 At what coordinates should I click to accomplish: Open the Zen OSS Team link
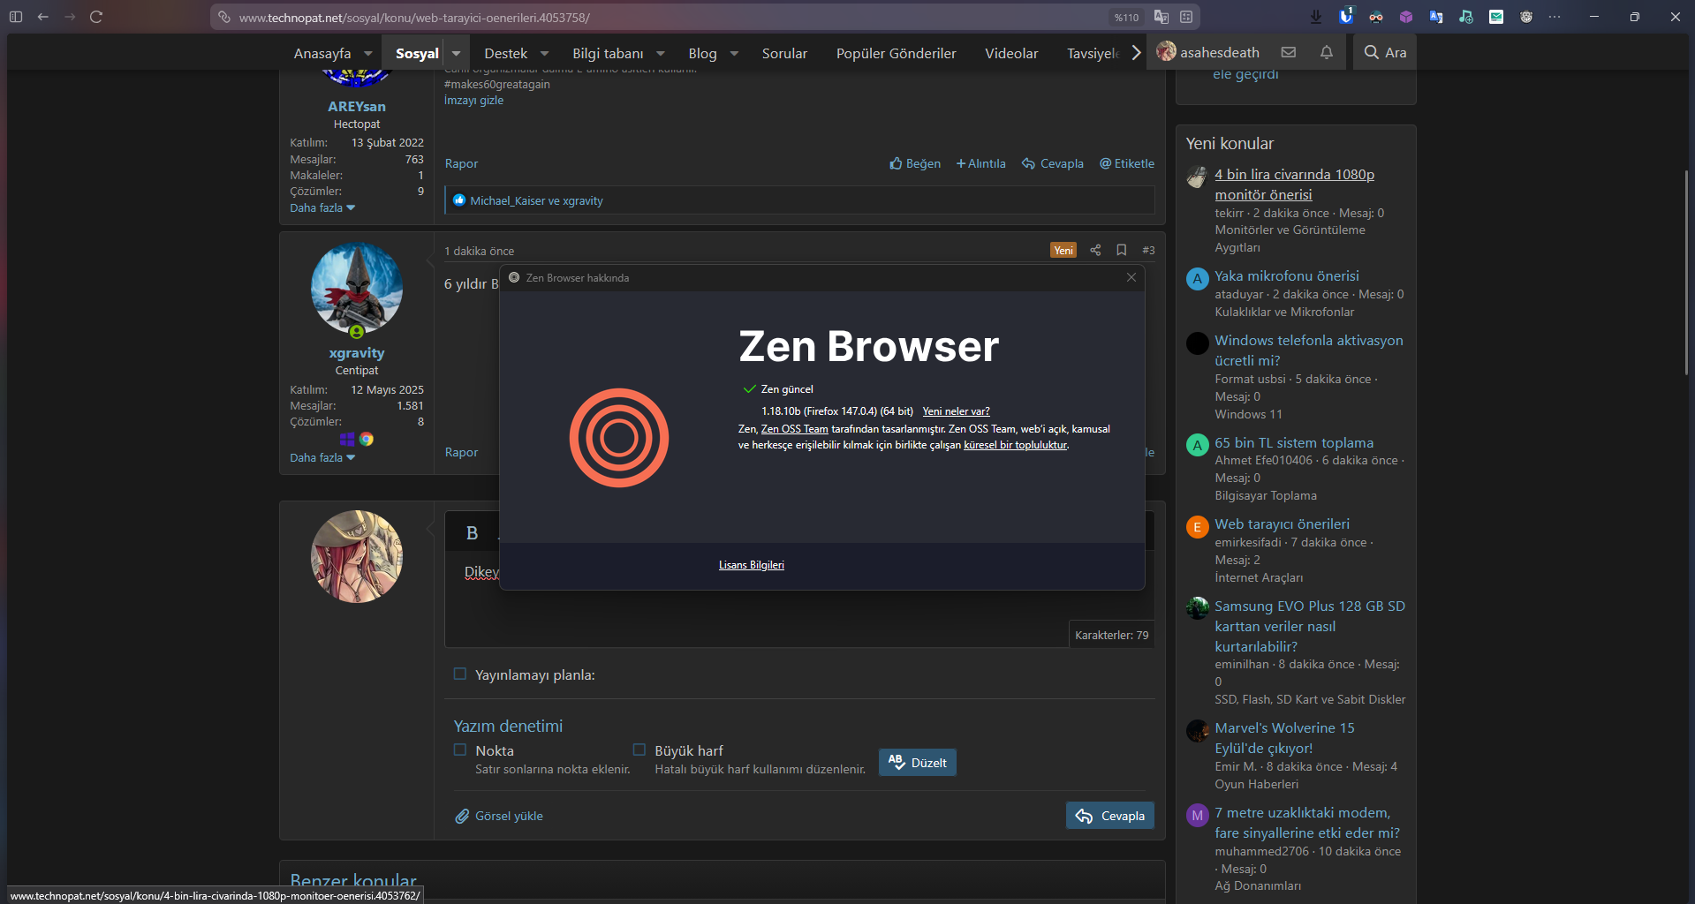pyautogui.click(x=795, y=429)
